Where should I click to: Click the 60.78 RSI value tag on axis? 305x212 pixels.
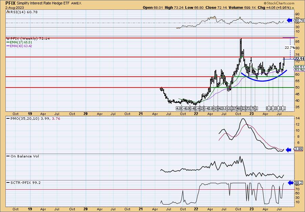point(299,20)
